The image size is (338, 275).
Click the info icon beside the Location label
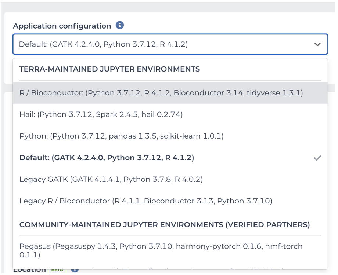pos(75,271)
